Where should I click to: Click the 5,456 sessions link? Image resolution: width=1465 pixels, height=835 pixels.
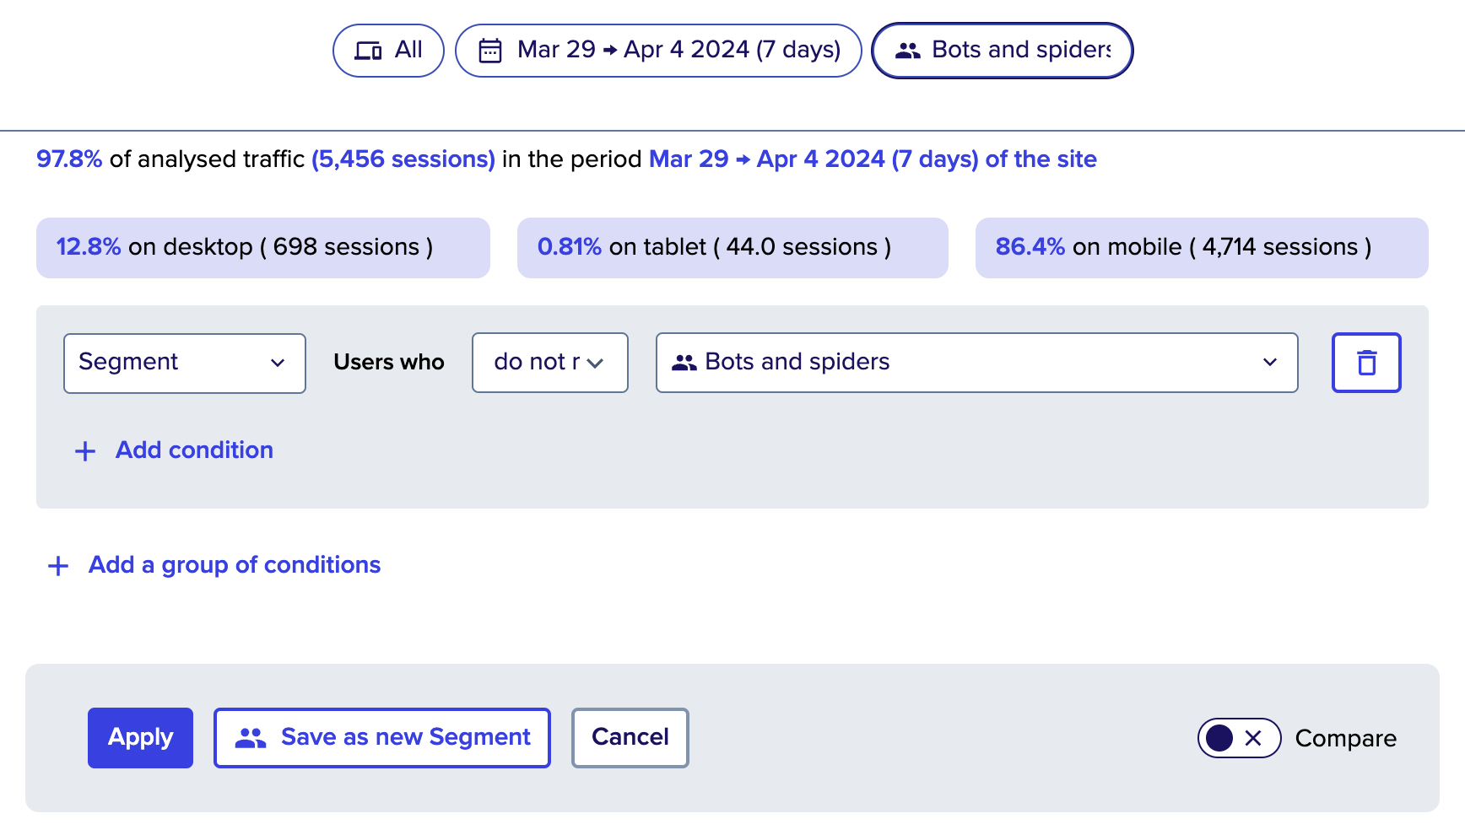403,159
